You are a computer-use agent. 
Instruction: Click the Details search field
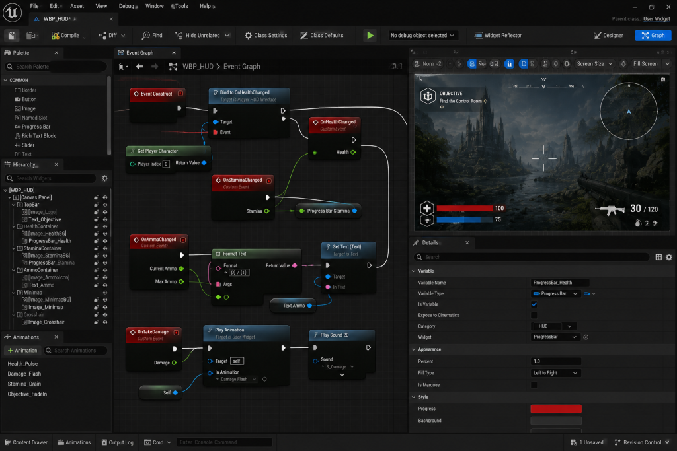click(x=532, y=257)
